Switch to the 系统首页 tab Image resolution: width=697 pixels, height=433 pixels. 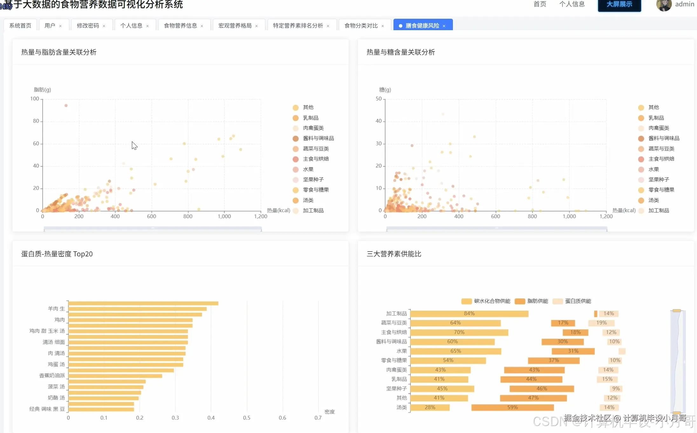tap(20, 26)
